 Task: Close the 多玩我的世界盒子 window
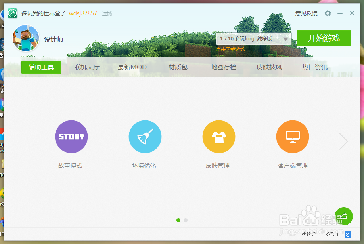tap(352, 13)
